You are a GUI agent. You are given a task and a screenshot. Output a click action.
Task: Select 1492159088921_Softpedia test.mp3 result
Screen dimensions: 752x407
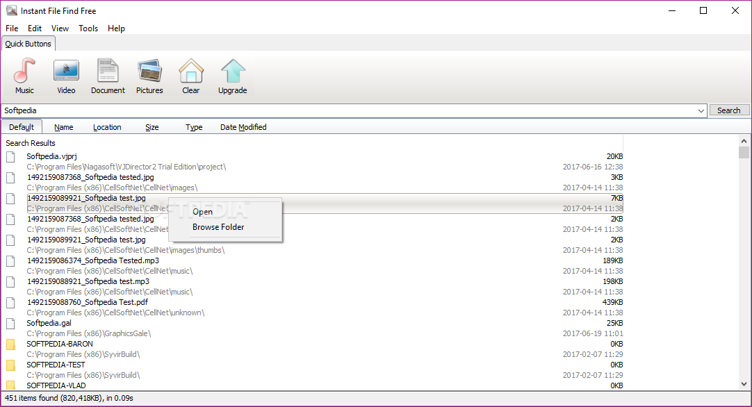(x=88, y=281)
